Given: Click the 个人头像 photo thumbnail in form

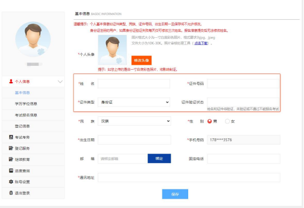Looking at the screenshot, I should click(x=112, y=50).
